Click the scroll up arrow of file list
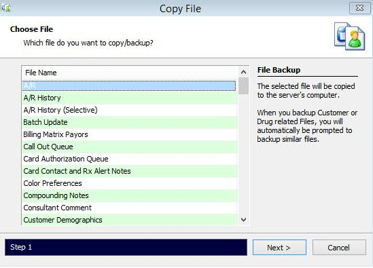The height and width of the screenshot is (268, 373). click(x=243, y=72)
